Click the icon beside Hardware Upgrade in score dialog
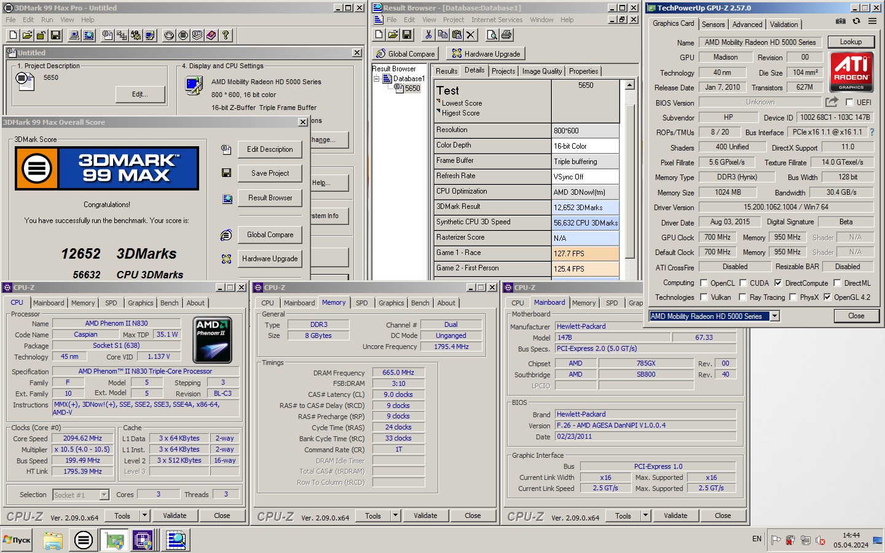The image size is (885, 553). click(226, 259)
